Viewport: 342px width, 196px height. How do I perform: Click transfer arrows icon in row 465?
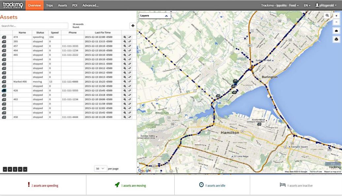pyautogui.click(x=130, y=55)
